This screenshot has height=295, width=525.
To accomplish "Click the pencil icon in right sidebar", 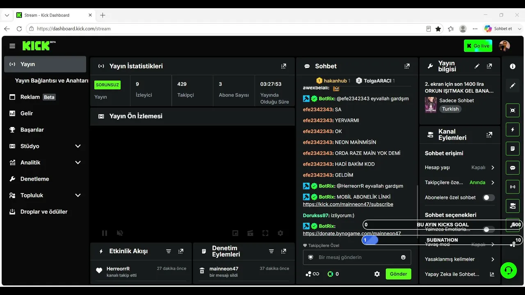I will (513, 86).
